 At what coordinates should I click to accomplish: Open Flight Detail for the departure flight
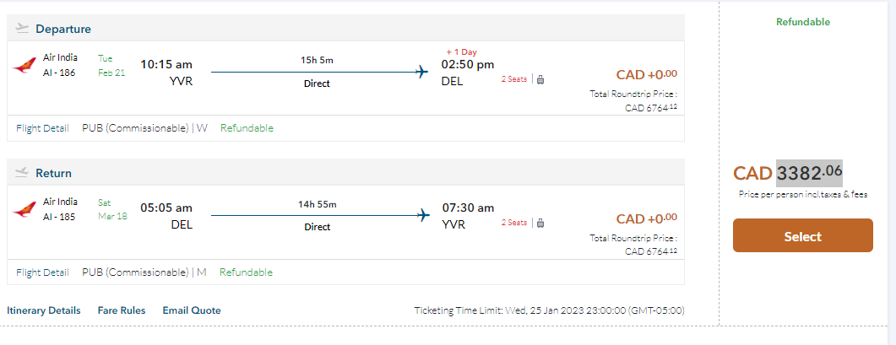pos(42,128)
